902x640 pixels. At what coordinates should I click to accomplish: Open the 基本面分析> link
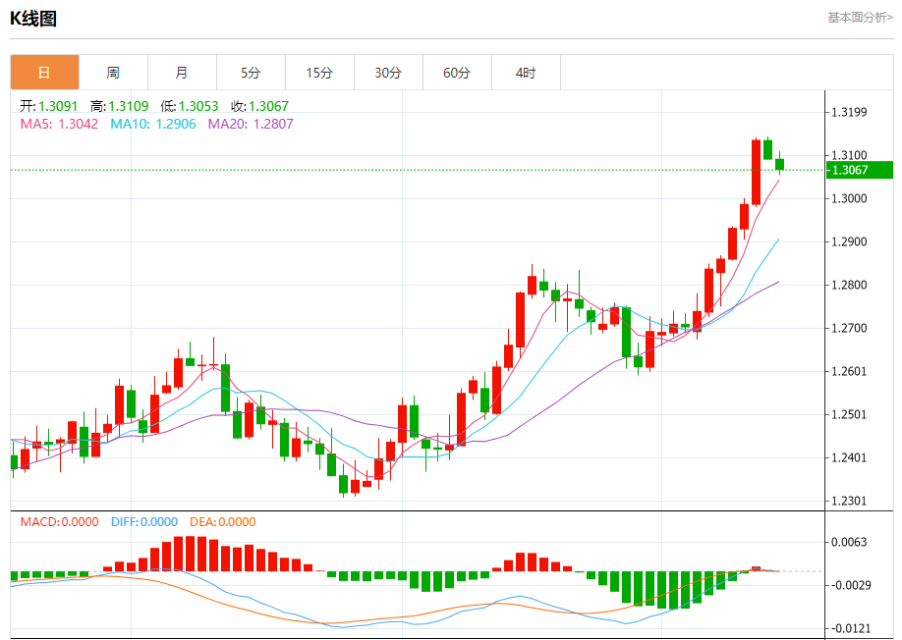[x=860, y=18]
